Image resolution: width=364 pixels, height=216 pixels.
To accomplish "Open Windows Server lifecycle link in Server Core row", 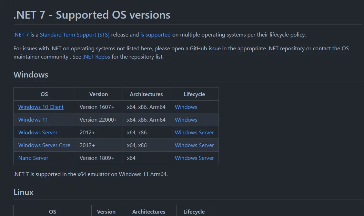I will tap(194, 145).
